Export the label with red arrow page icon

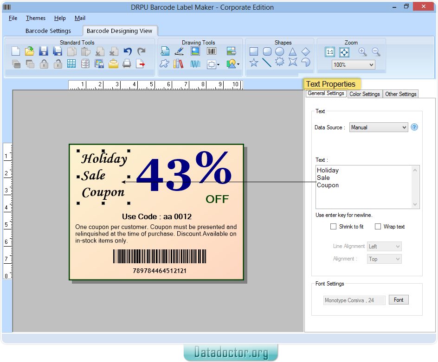(141, 64)
